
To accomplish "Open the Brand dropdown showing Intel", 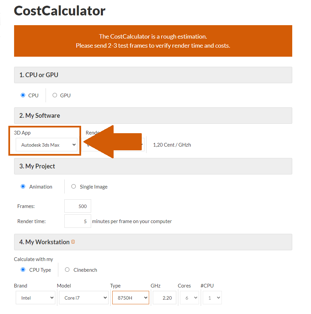I will [36, 298].
